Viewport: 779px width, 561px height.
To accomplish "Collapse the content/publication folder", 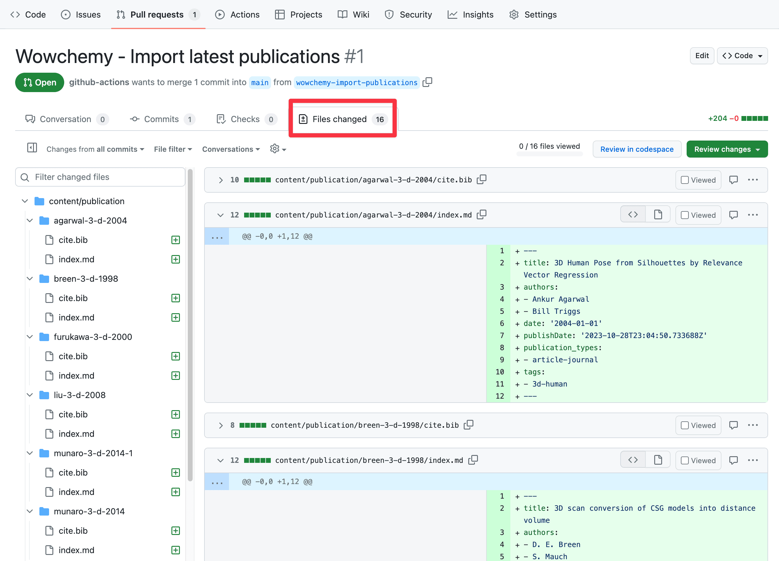I will 25,201.
